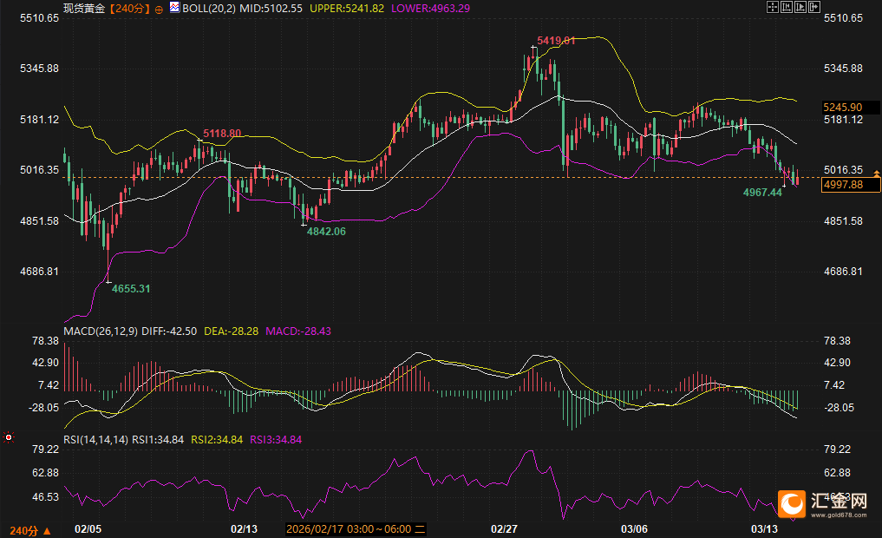The image size is (882, 538).
Task: Open the 240分 timeframe selector at bottom left
Action: click(29, 529)
